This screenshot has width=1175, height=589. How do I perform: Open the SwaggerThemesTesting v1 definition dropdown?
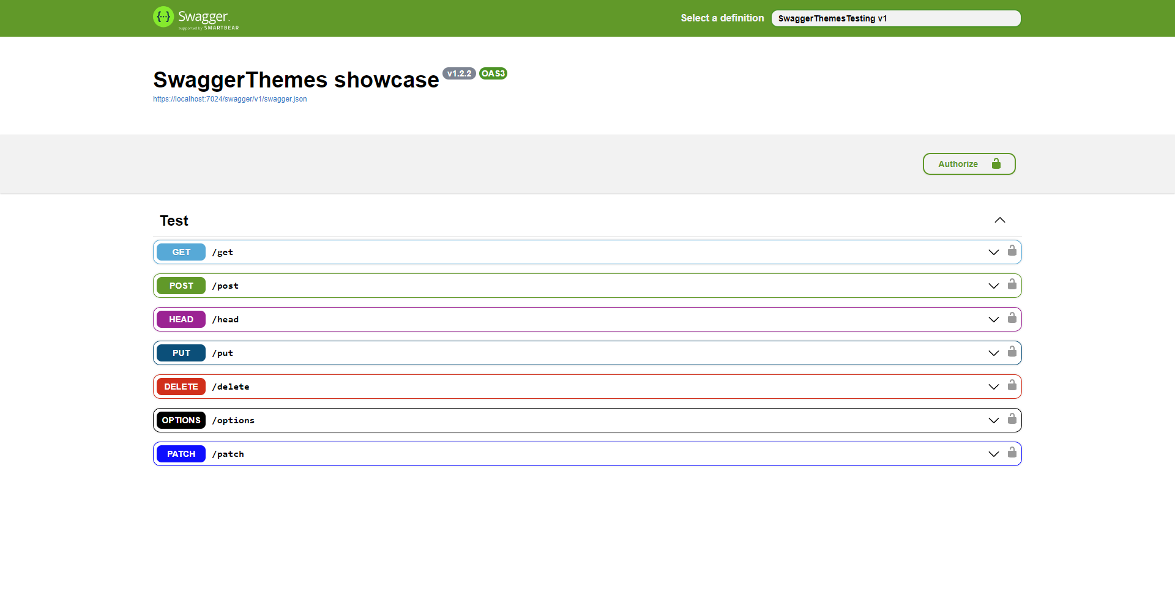896,18
